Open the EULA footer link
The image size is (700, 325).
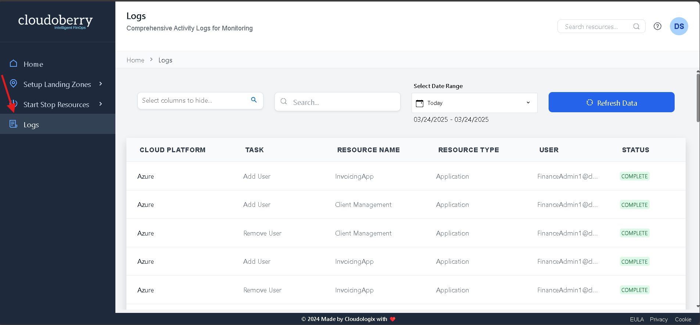click(637, 319)
